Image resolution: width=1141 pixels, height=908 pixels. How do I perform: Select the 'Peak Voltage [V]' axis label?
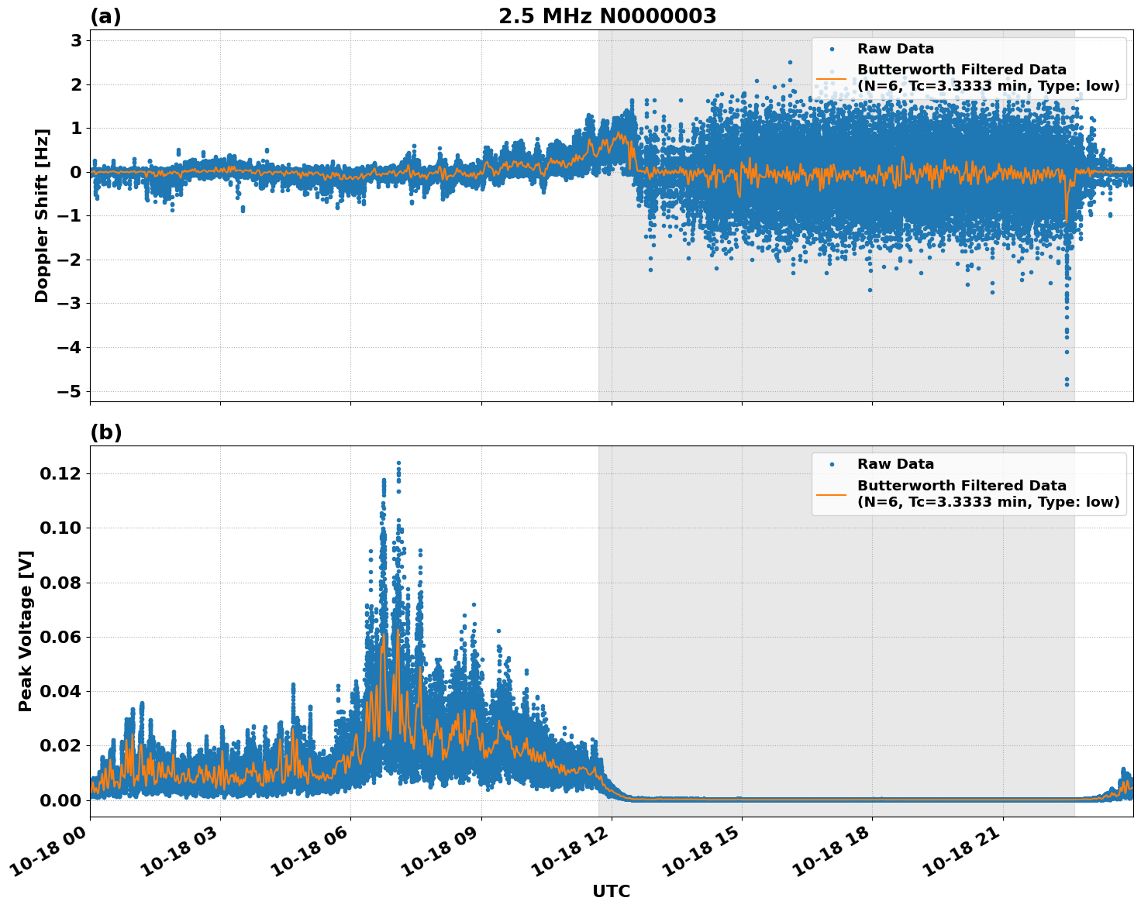(26, 631)
